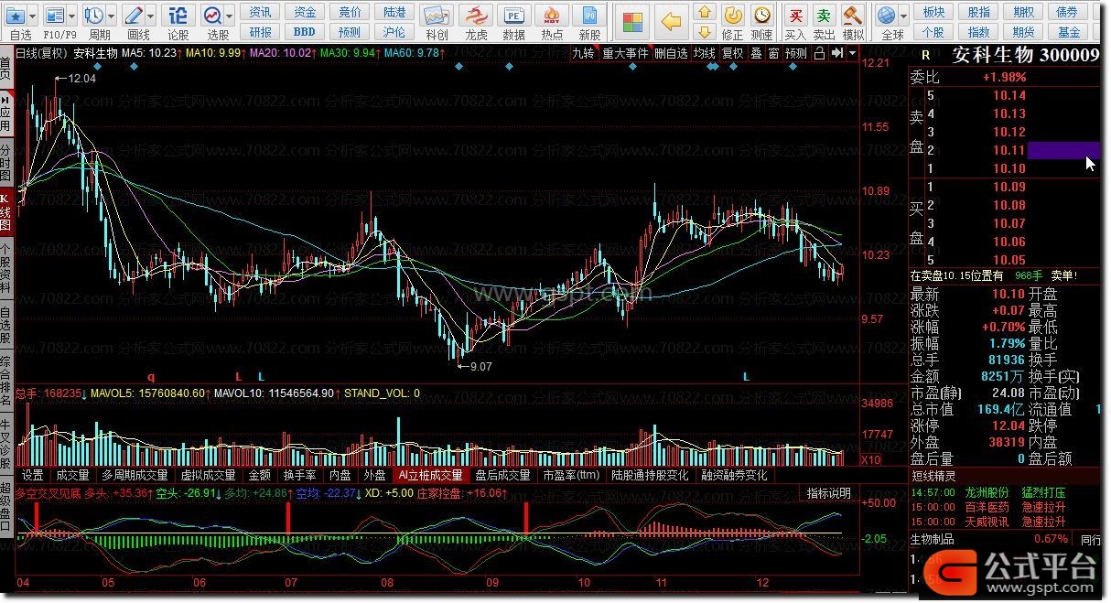Toggle the 预测 option above the chart

pos(796,54)
